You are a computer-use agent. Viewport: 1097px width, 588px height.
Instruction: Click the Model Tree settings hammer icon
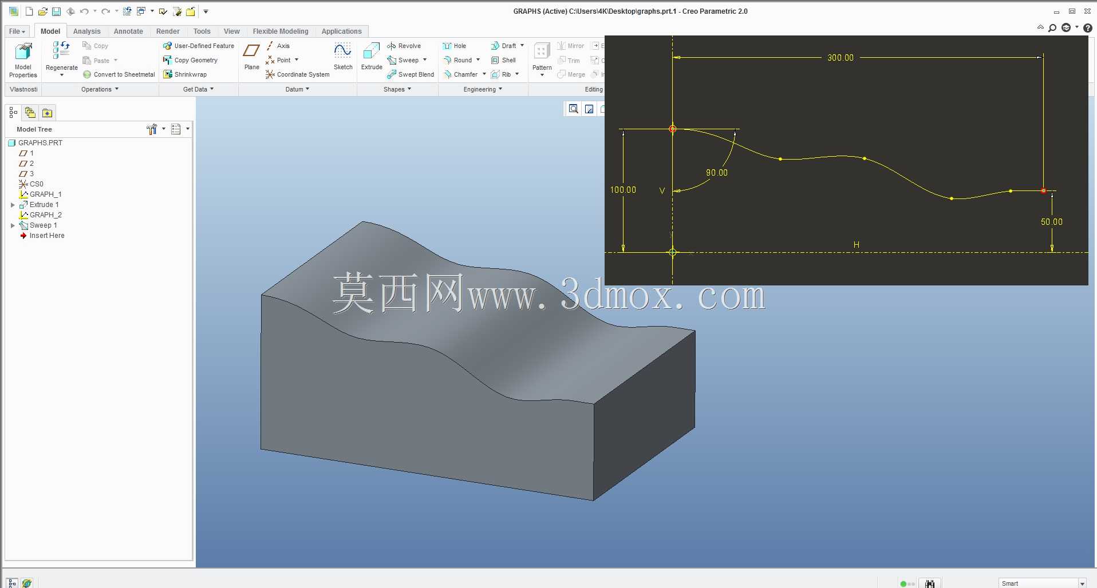pos(152,129)
